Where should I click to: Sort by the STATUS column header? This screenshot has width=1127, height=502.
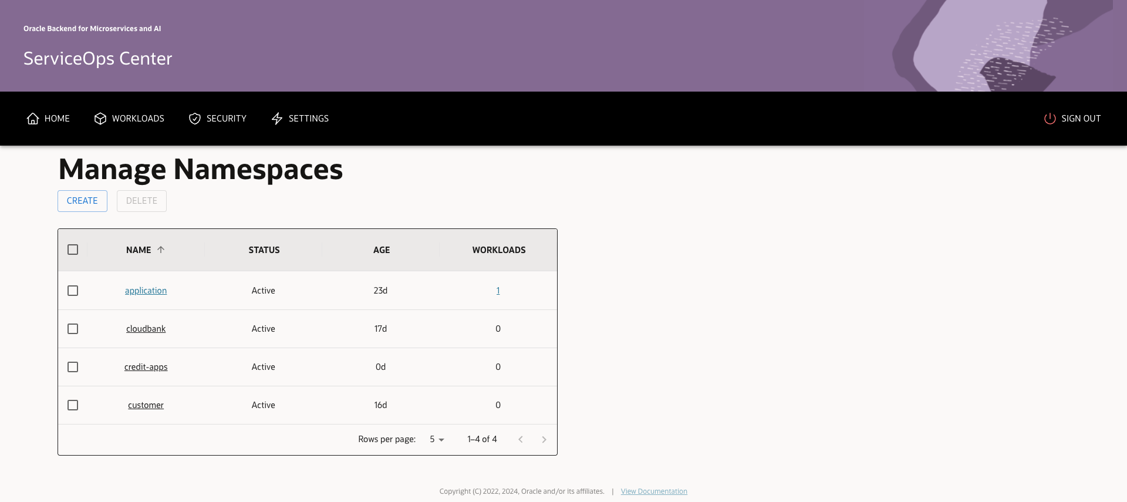[x=264, y=250]
